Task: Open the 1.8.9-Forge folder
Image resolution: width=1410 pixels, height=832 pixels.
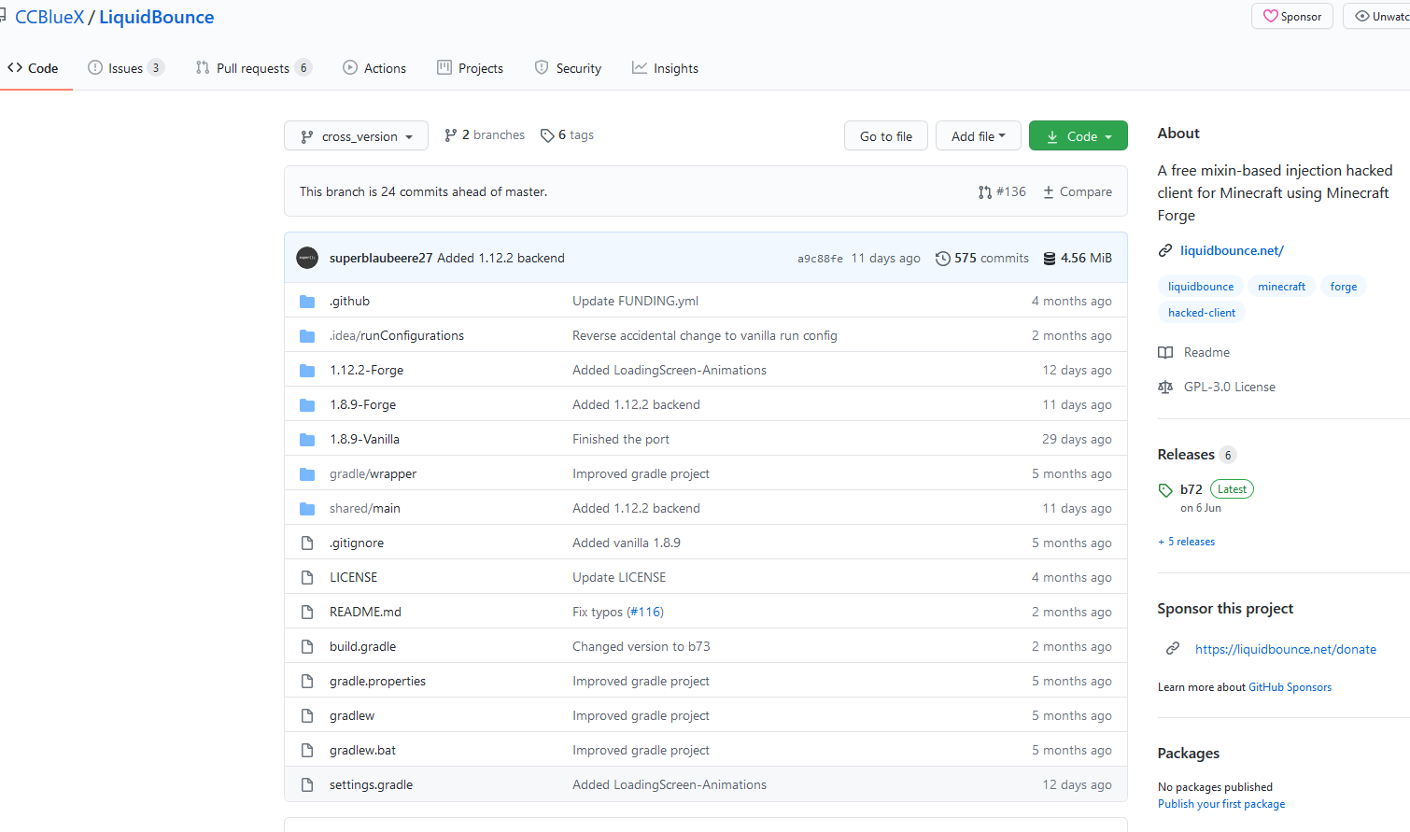Action: [362, 404]
